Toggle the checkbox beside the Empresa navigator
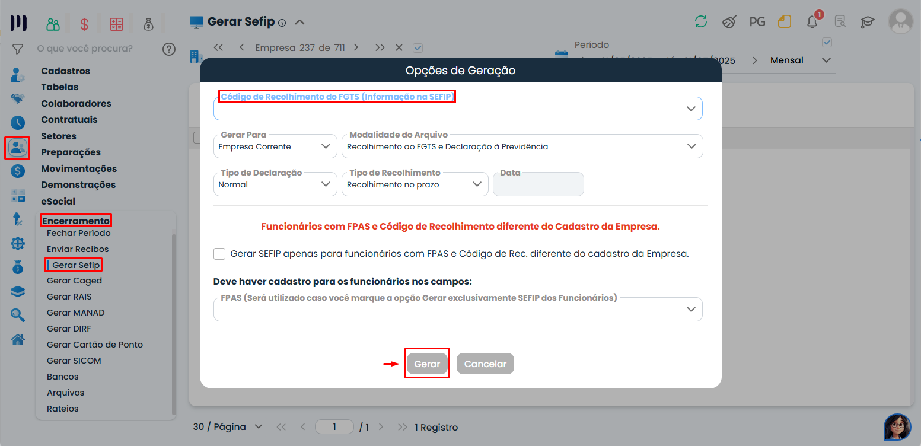This screenshot has width=921, height=446. (418, 48)
